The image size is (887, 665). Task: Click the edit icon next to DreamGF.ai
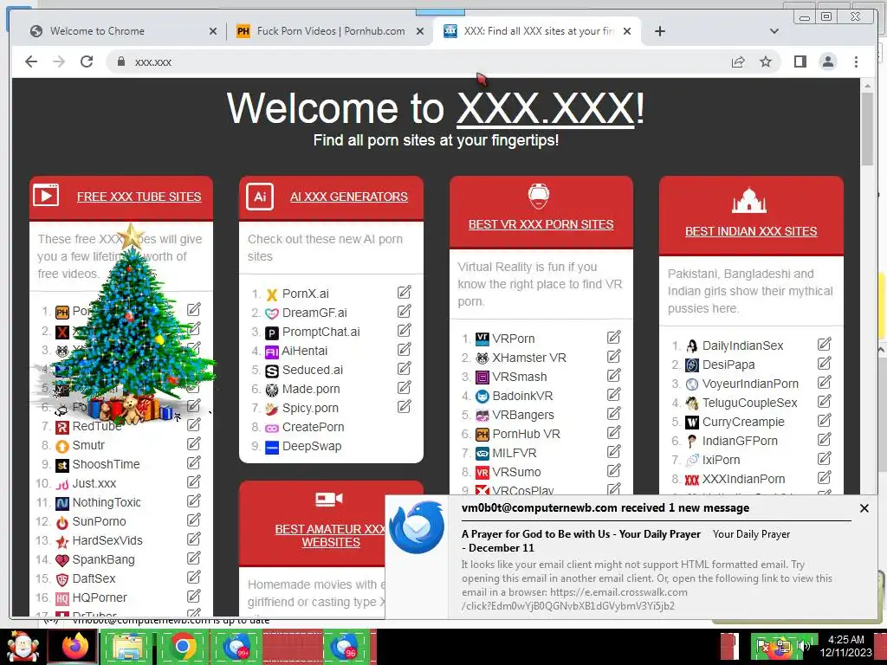(404, 312)
